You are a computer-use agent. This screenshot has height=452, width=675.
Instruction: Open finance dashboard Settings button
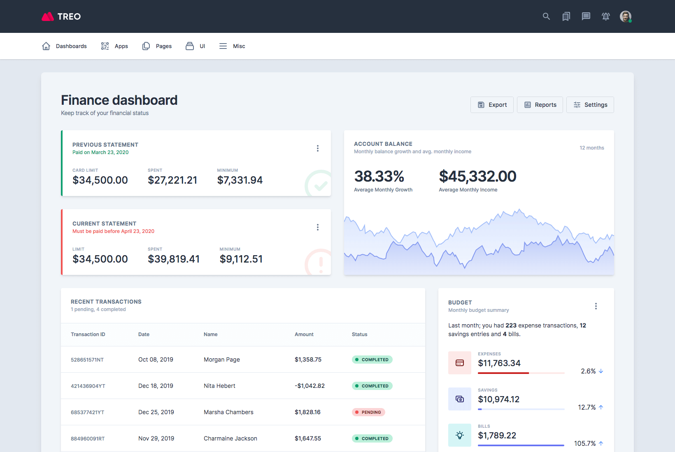590,105
